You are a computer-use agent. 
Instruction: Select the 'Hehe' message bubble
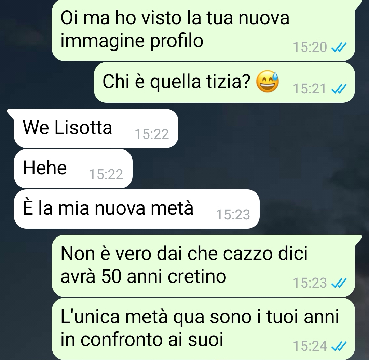pyautogui.click(x=73, y=169)
